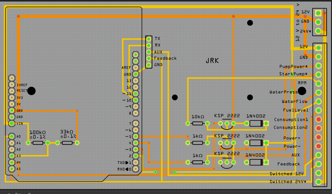This screenshot has height=194, width=332.
Task: Click the WaterFlow label
Action: coord(295,102)
